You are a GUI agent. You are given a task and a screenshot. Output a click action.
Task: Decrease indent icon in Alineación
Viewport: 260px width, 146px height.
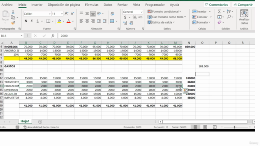99,21
